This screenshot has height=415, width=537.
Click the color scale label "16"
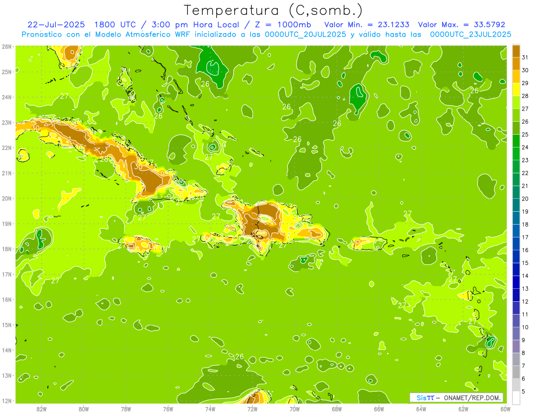[525, 250]
